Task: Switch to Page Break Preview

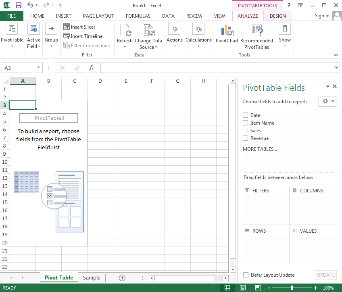Action: point(258,288)
